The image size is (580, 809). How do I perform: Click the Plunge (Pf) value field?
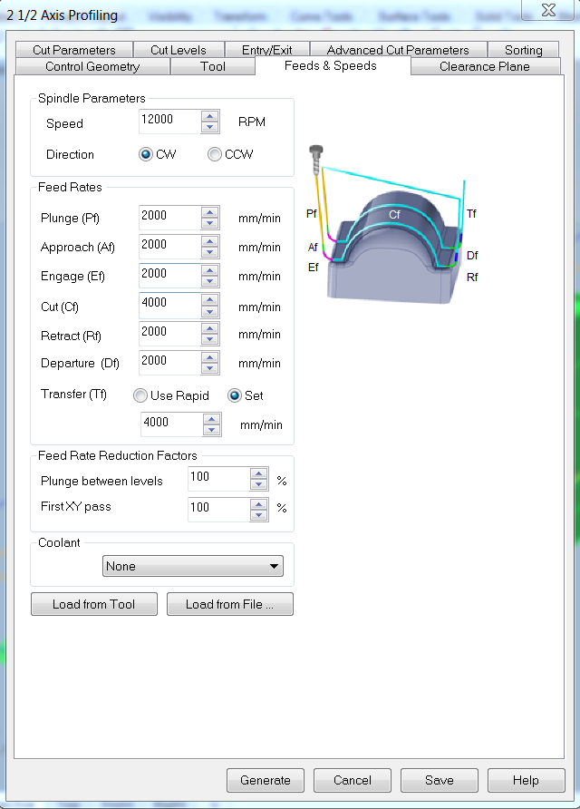pyautogui.click(x=170, y=217)
